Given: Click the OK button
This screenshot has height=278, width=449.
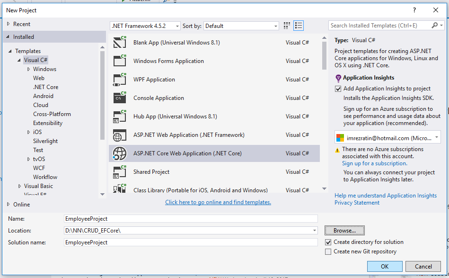Looking at the screenshot, I should (385, 267).
